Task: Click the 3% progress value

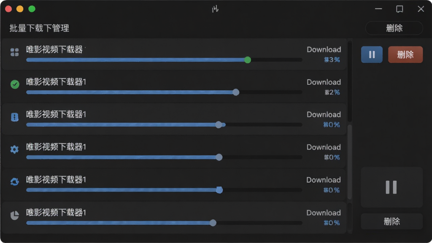Action: (x=332, y=60)
